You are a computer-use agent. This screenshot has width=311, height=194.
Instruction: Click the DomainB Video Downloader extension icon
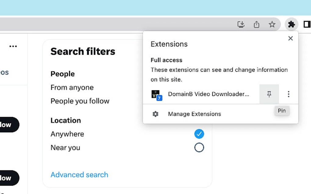click(x=156, y=95)
